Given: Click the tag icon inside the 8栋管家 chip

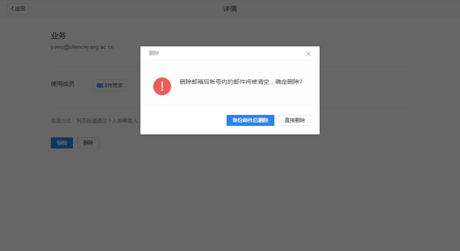Looking at the screenshot, I should (x=99, y=85).
